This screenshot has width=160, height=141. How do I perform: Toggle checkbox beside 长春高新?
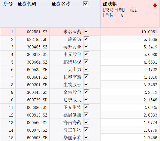click(x=86, y=77)
